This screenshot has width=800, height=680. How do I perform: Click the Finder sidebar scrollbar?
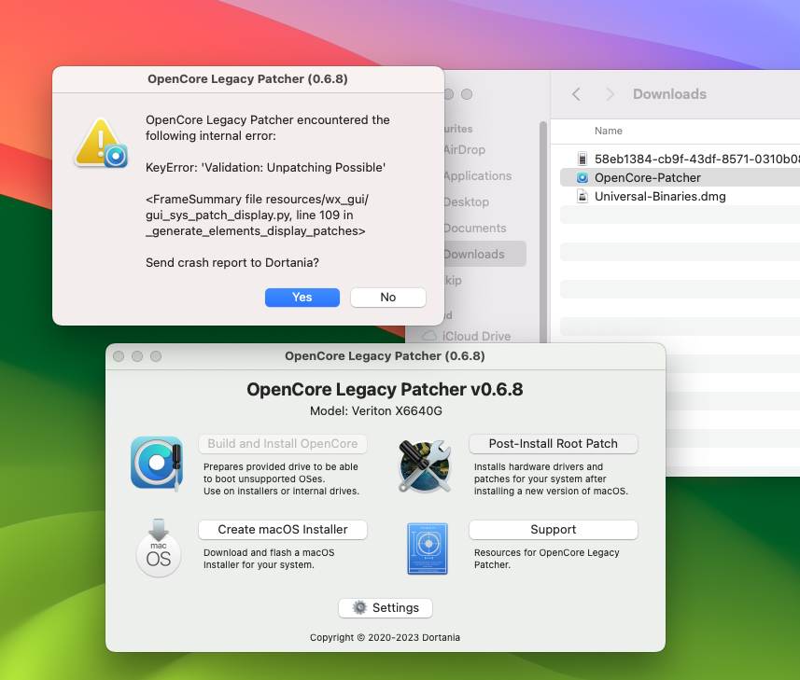coord(543,232)
